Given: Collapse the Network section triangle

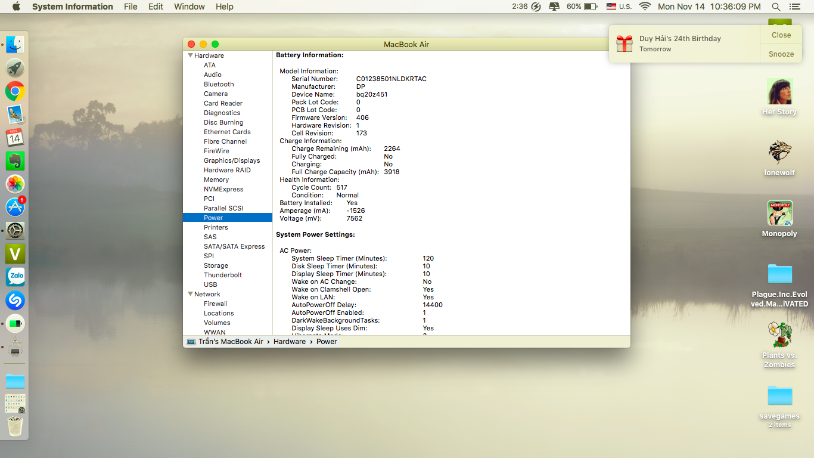Looking at the screenshot, I should [190, 294].
